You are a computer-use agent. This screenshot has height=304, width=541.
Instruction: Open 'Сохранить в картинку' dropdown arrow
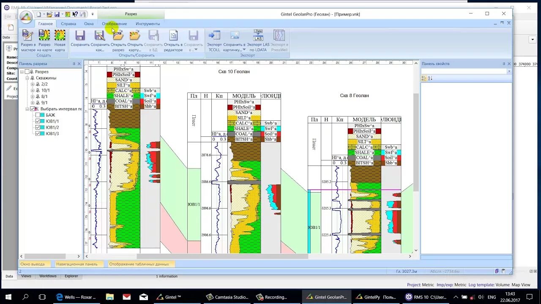coord(244,50)
